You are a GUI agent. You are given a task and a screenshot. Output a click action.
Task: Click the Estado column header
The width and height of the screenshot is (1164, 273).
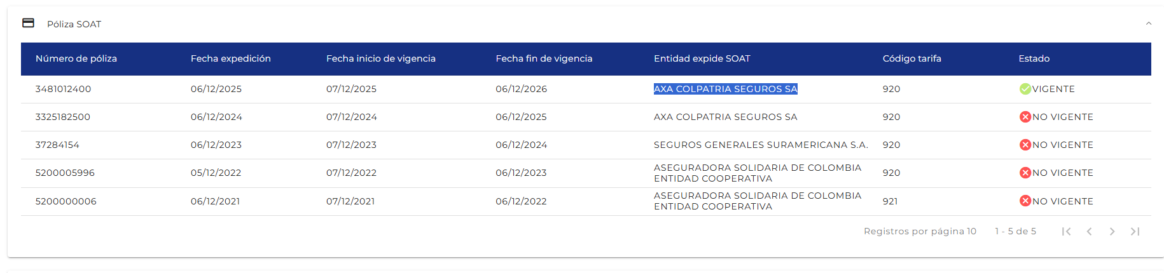click(x=1034, y=58)
